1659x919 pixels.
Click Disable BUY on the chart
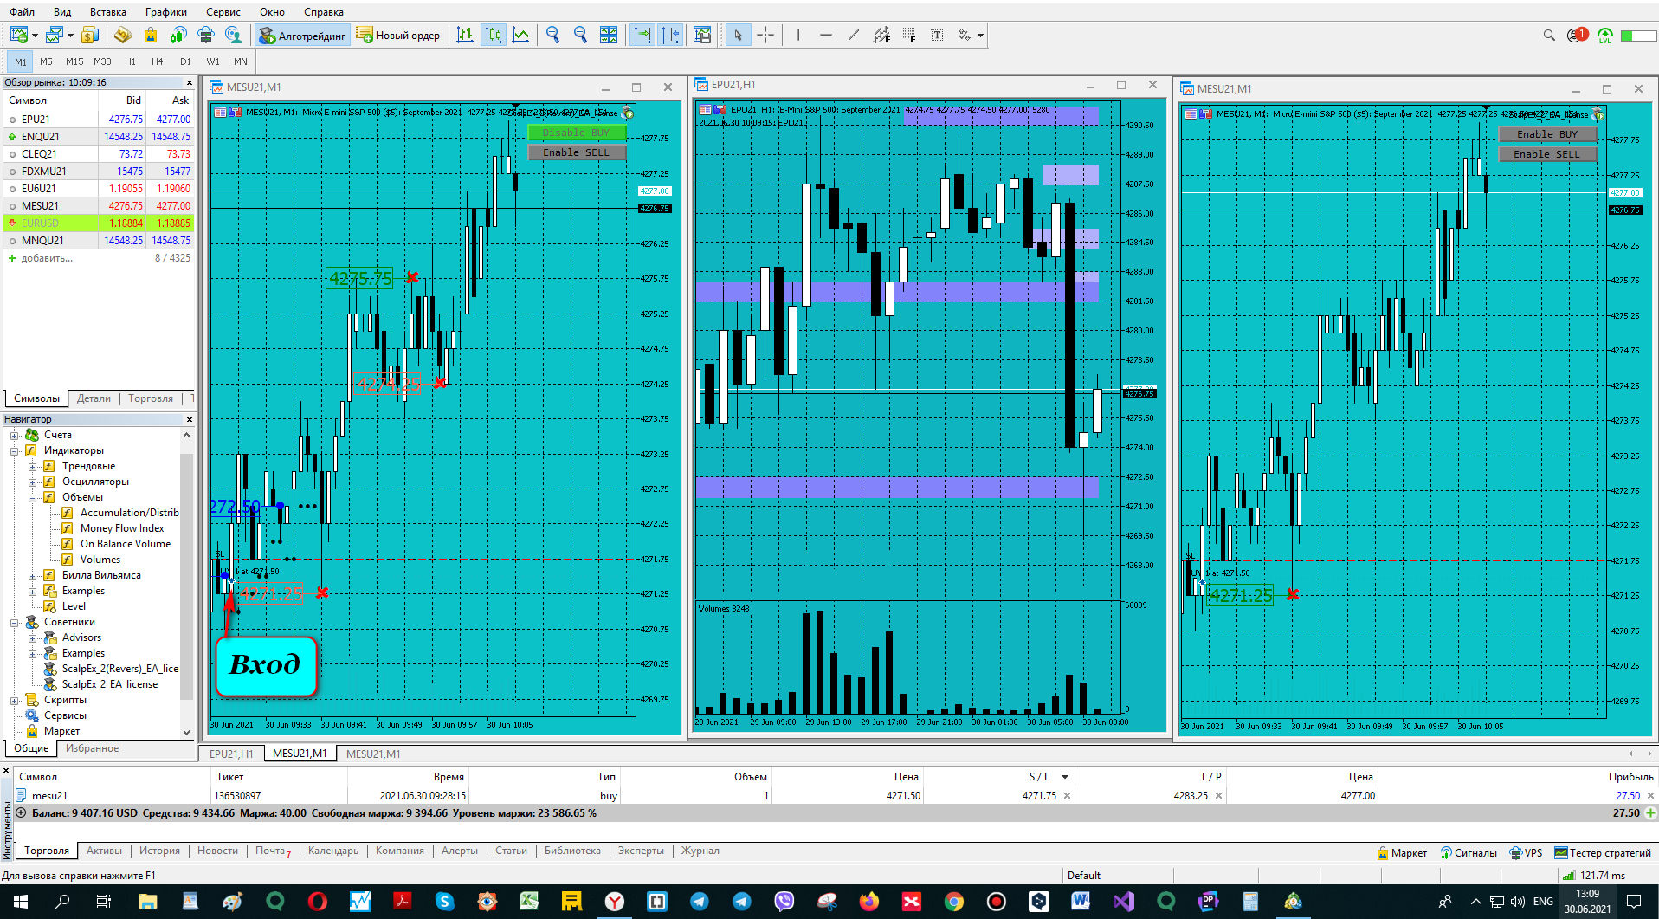tap(576, 133)
